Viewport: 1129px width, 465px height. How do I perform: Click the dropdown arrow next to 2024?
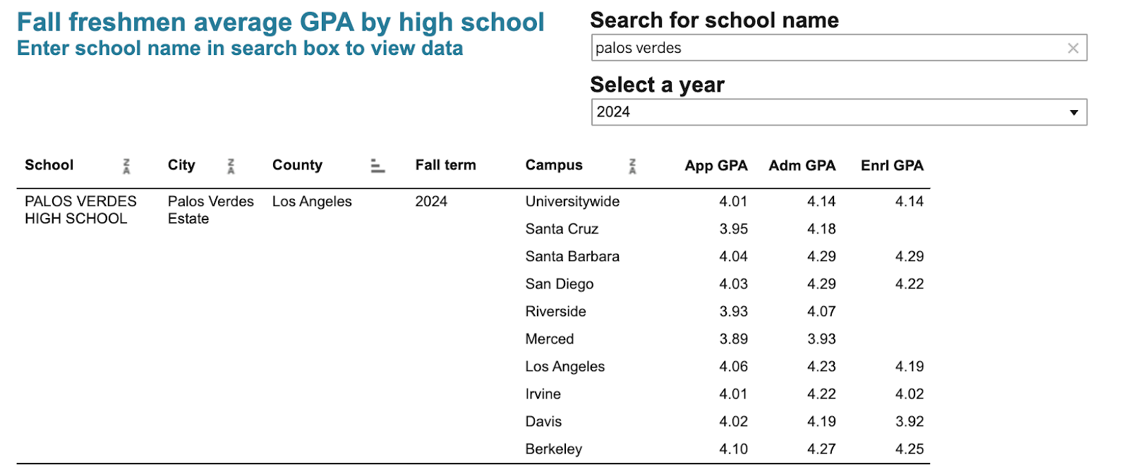[1073, 112]
